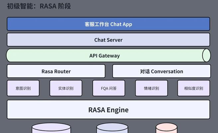Click the 实体识别 module box
This screenshot has width=218, height=133.
coord(66,88)
